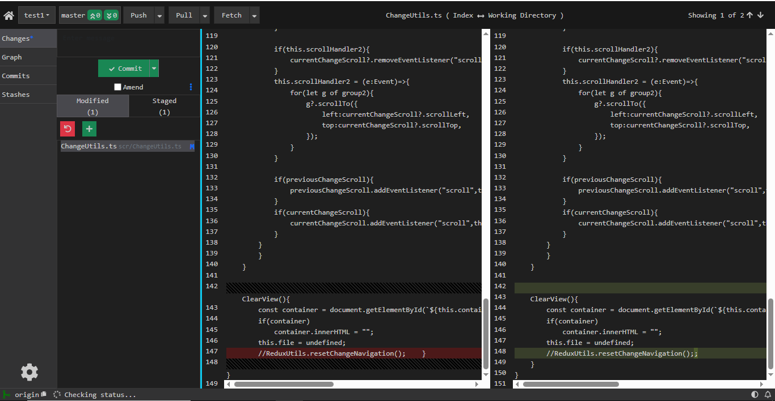Viewport: 775px width, 401px height.
Task: Click the origin remote label
Action: 27,395
